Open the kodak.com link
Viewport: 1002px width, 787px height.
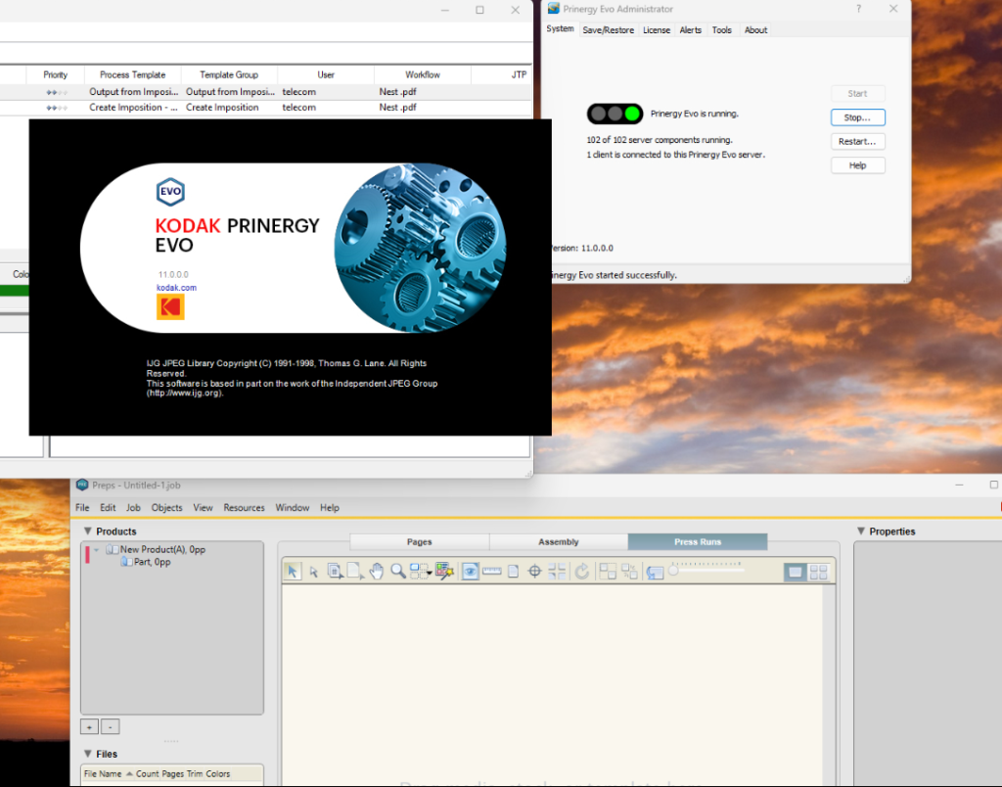pos(176,288)
